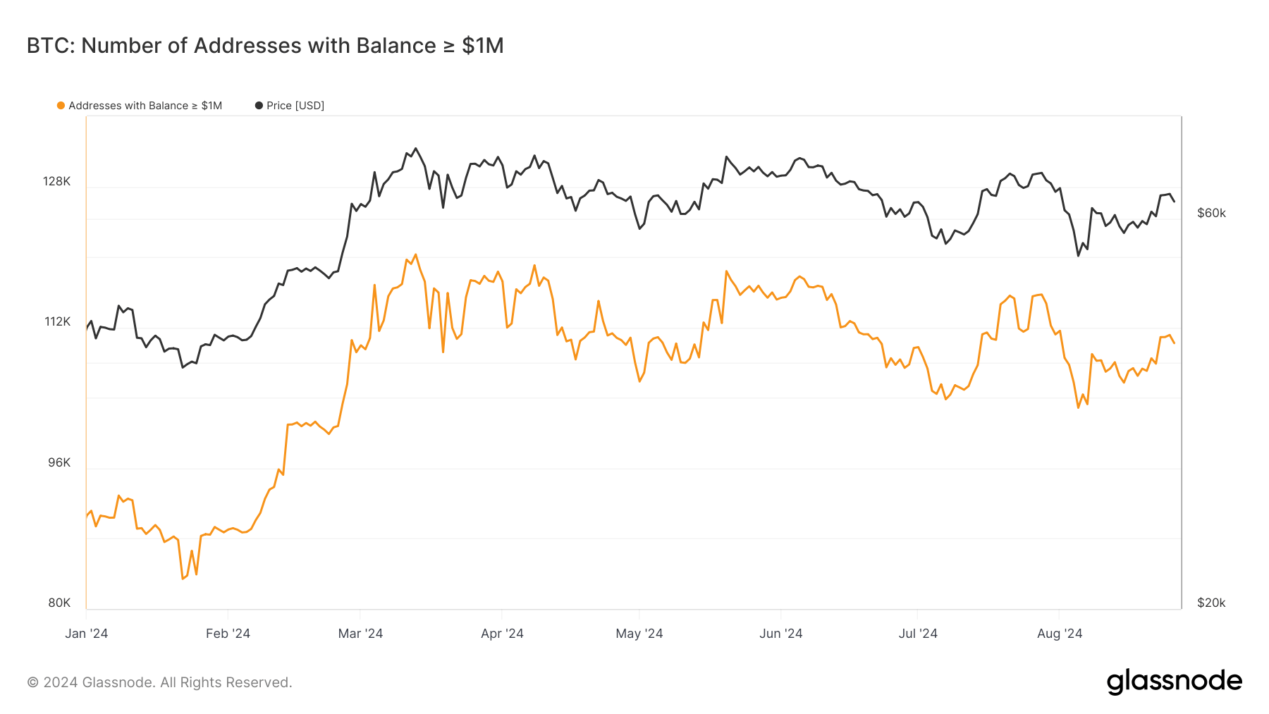Select the Jul '24 x-axis label
The width and height of the screenshot is (1269, 714).
(x=918, y=633)
